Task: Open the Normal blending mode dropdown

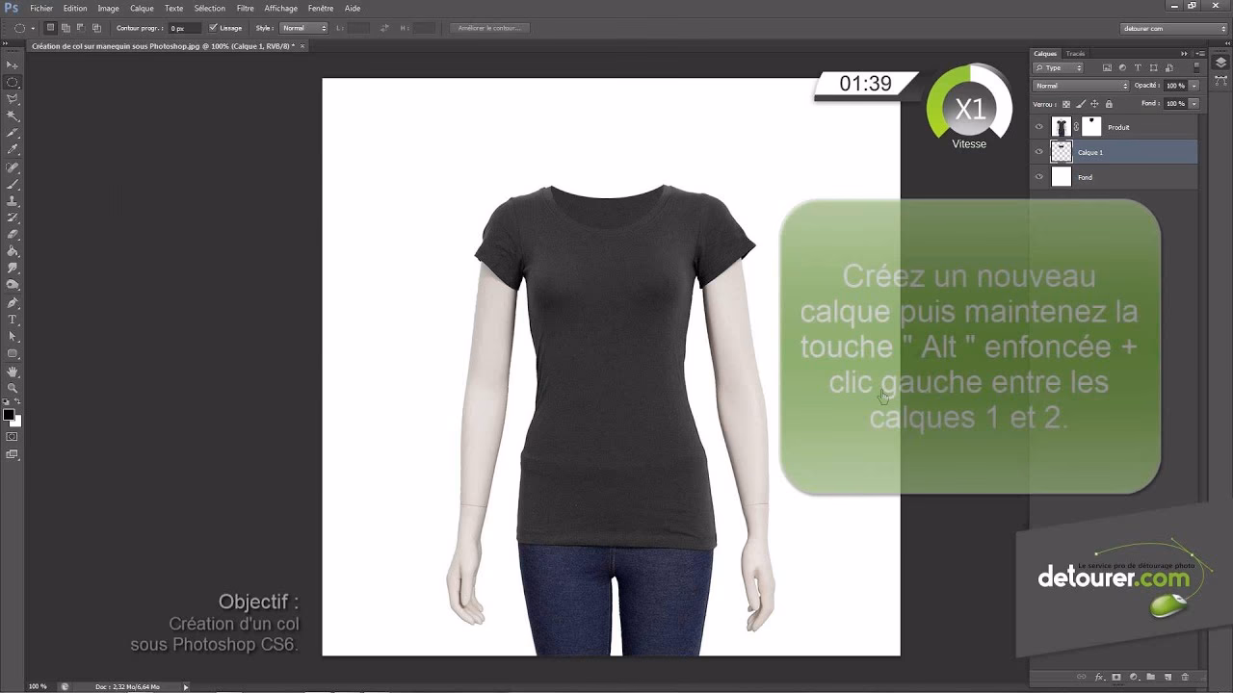Action: click(1081, 86)
